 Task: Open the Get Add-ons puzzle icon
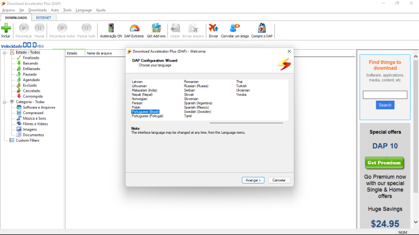click(x=156, y=28)
